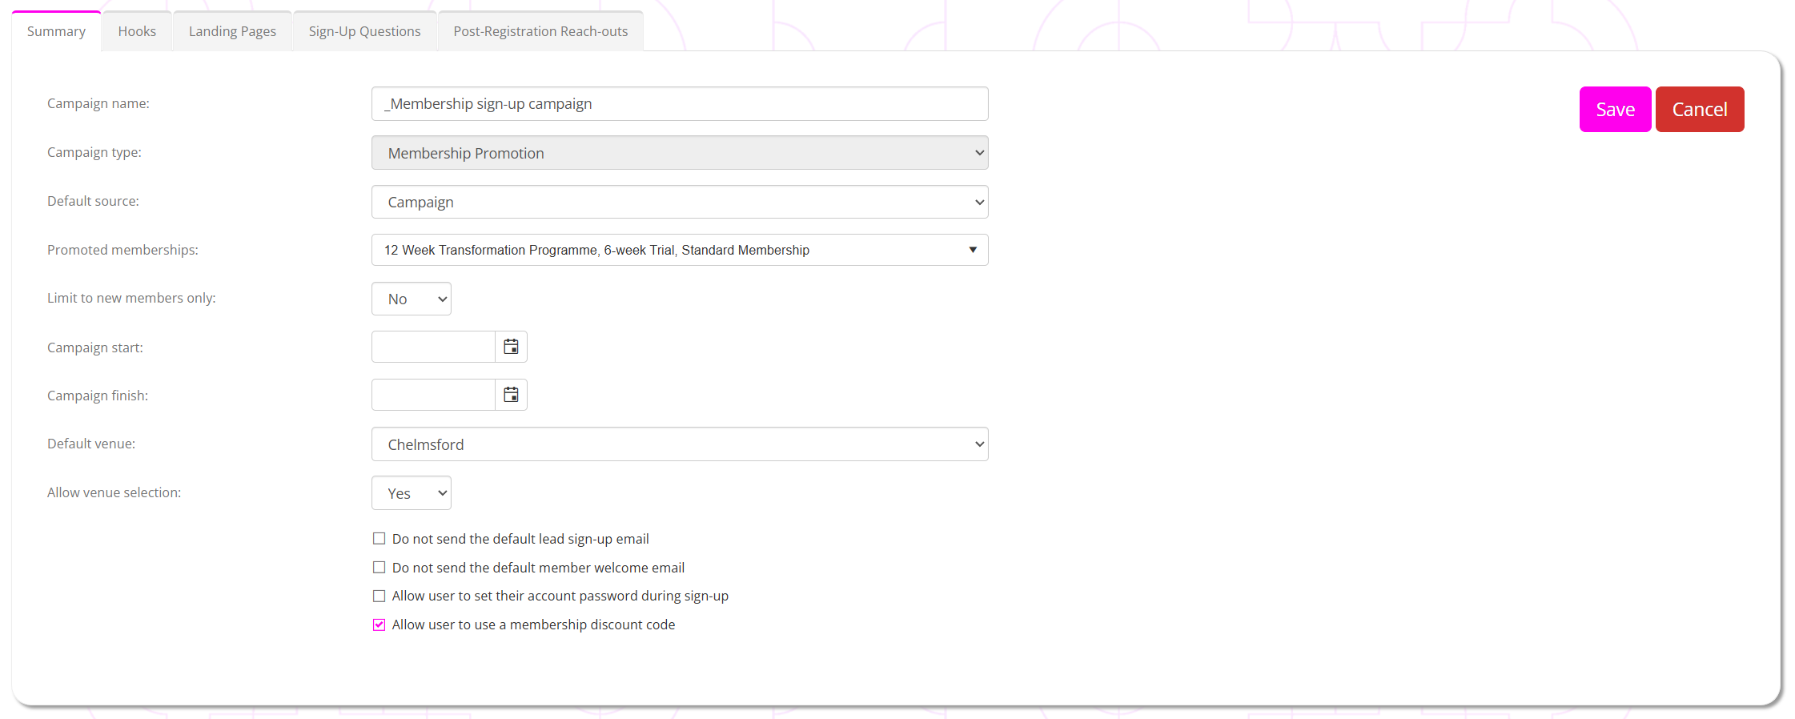Click into the Campaign name text field
The width and height of the screenshot is (1795, 719).
[679, 104]
